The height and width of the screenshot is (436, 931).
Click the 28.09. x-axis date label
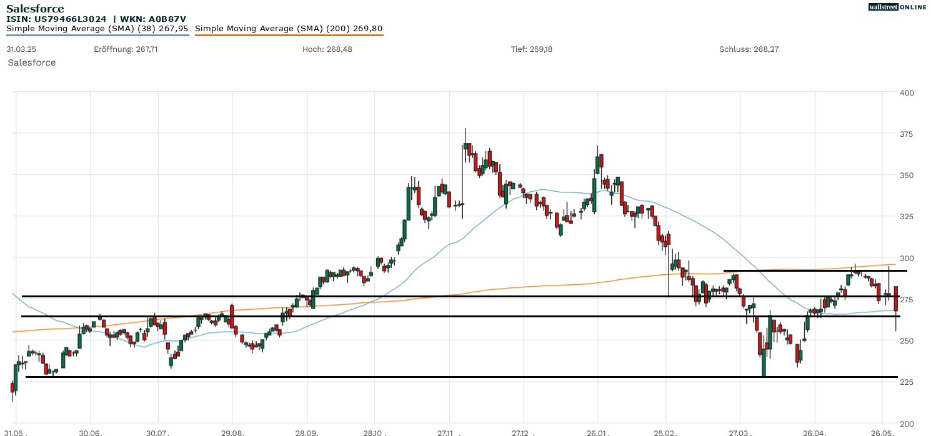point(307,432)
